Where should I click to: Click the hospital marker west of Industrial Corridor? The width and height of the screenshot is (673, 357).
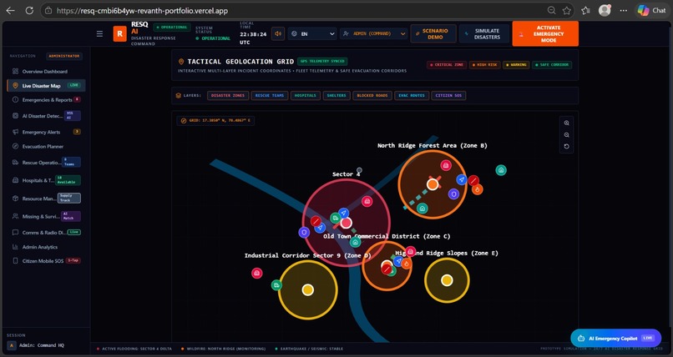tap(256, 273)
